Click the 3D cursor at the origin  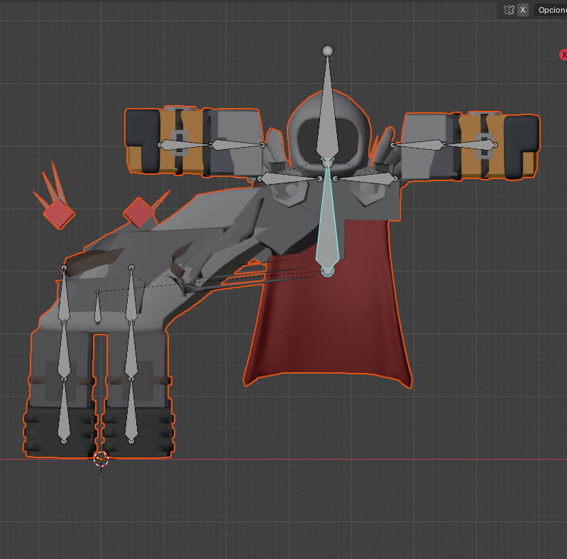pos(101,459)
